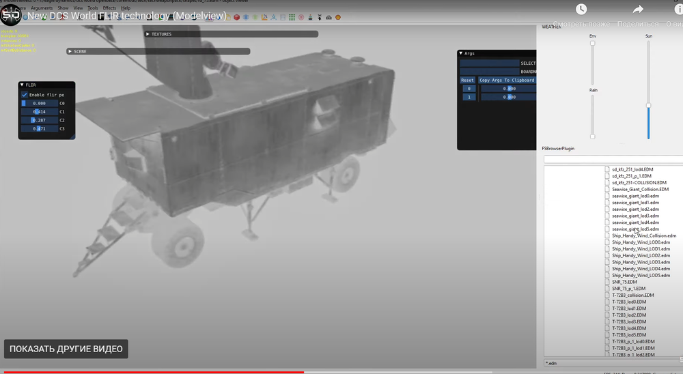Click the argument 0 value slider

[x=508, y=89]
